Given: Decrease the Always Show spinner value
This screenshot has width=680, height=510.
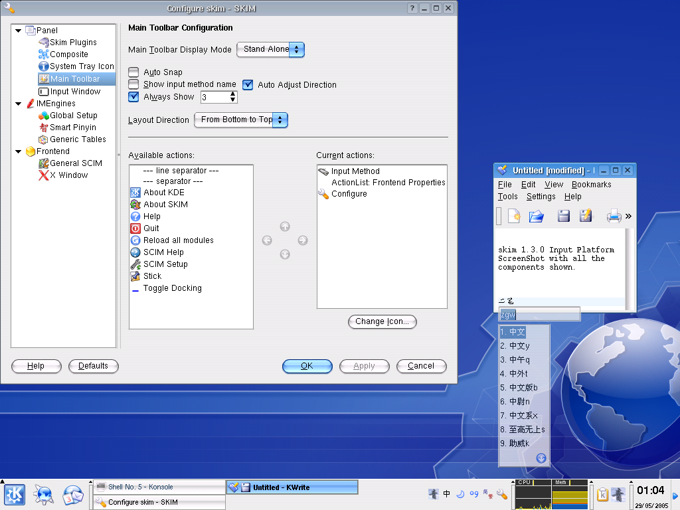Looking at the screenshot, I should [x=233, y=100].
